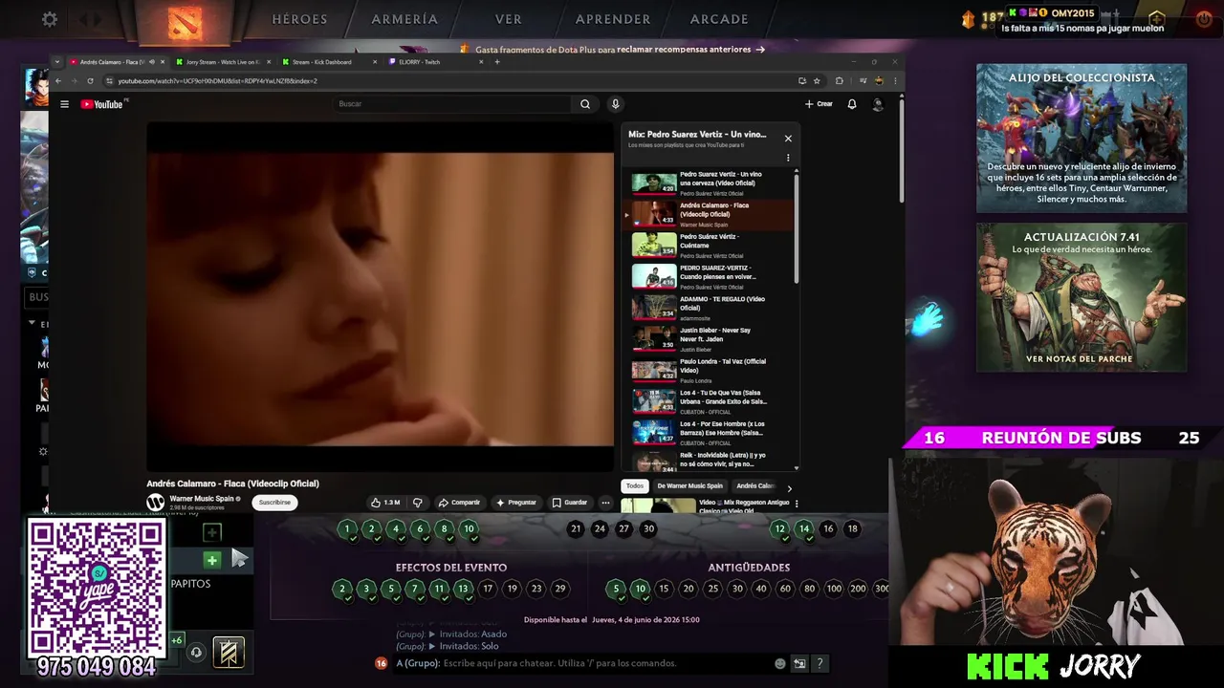Select the Todos filter chip

[x=635, y=485]
